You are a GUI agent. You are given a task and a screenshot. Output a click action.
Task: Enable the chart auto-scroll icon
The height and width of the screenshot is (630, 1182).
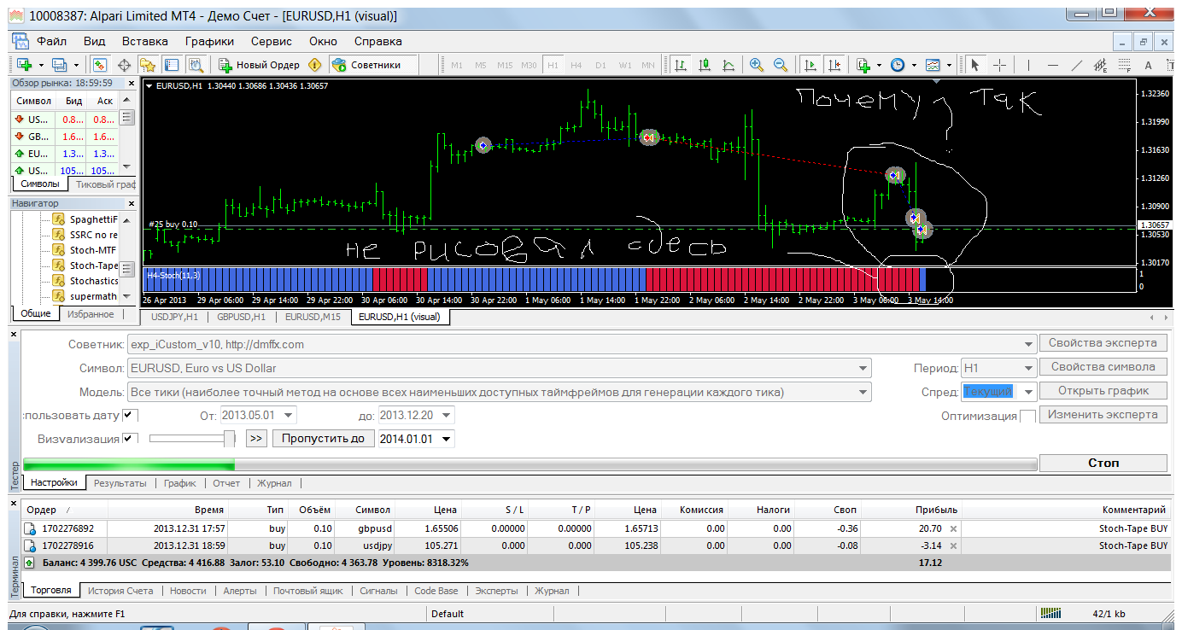point(809,65)
